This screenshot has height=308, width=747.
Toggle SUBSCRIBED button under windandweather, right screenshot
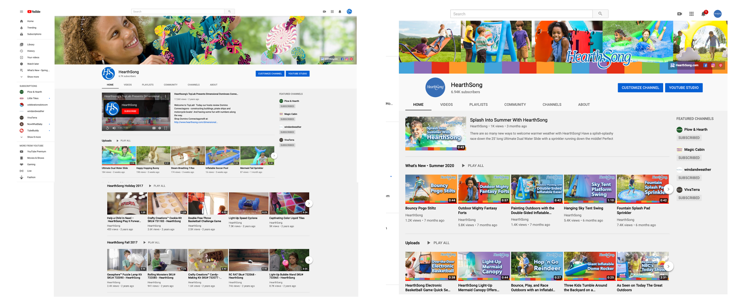pos(689,178)
